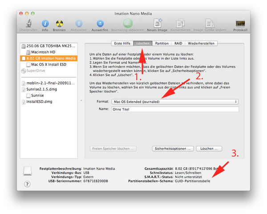This screenshot has height=214, width=267.
Task: Open Sicherheitsoptionen… dialog button
Action: click(x=173, y=149)
